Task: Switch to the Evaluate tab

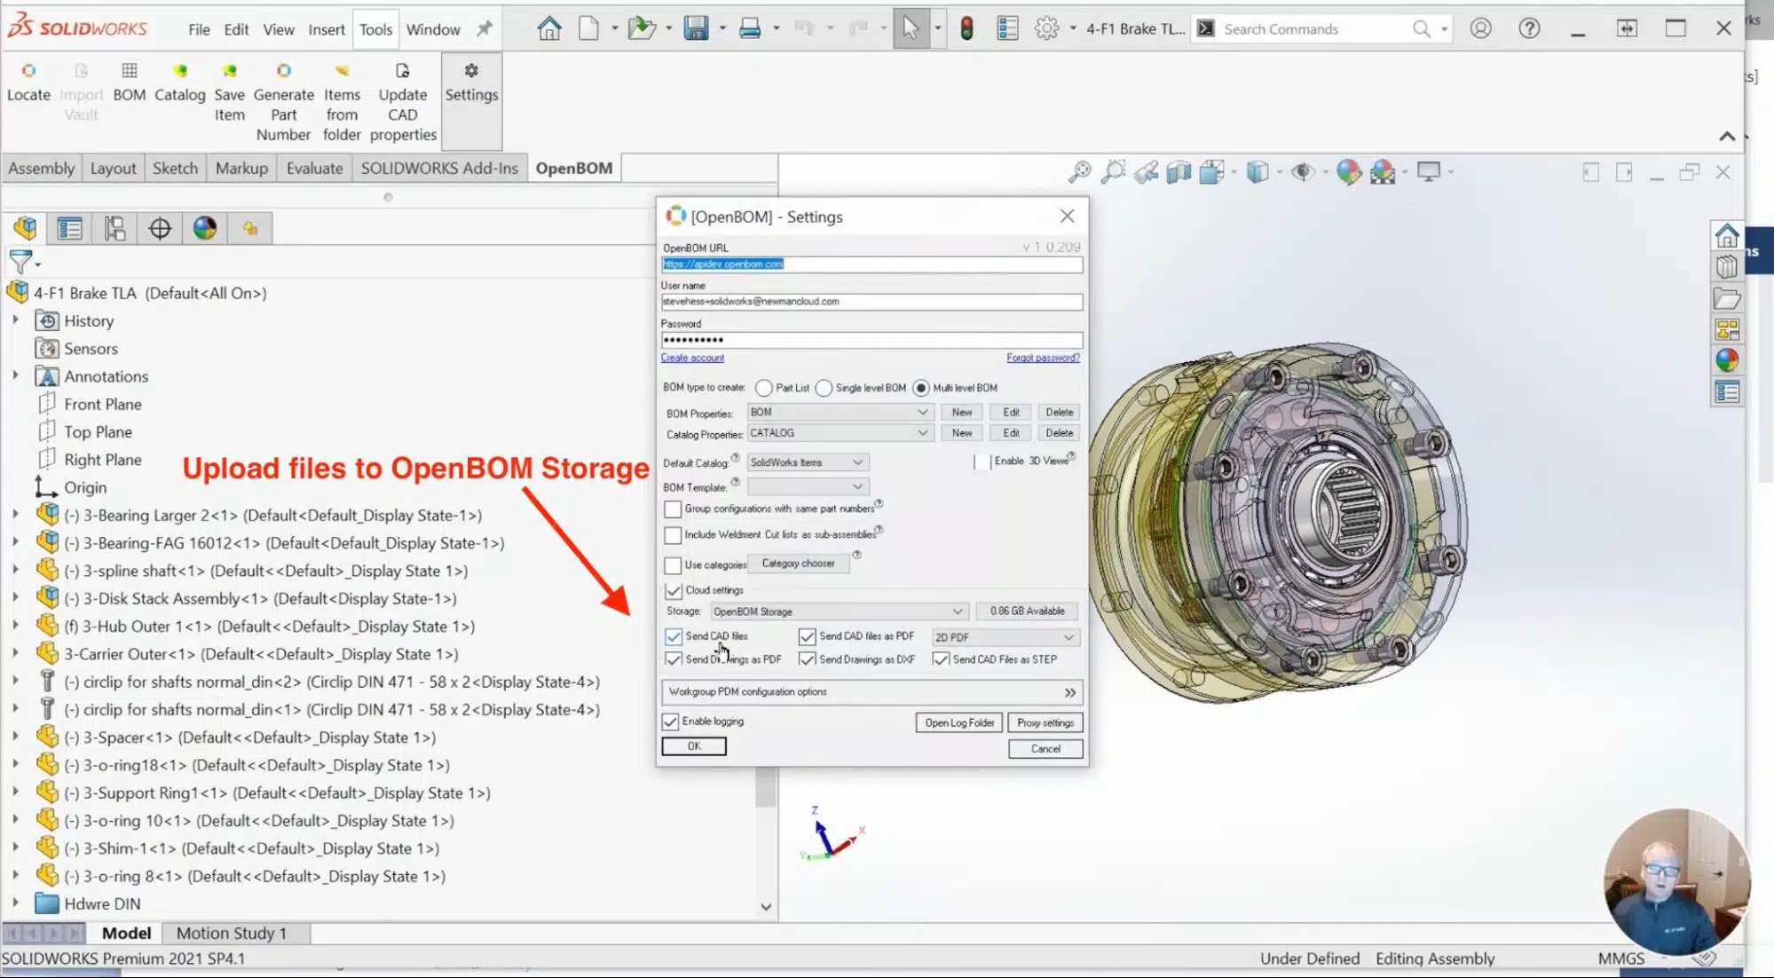Action: coord(314,168)
